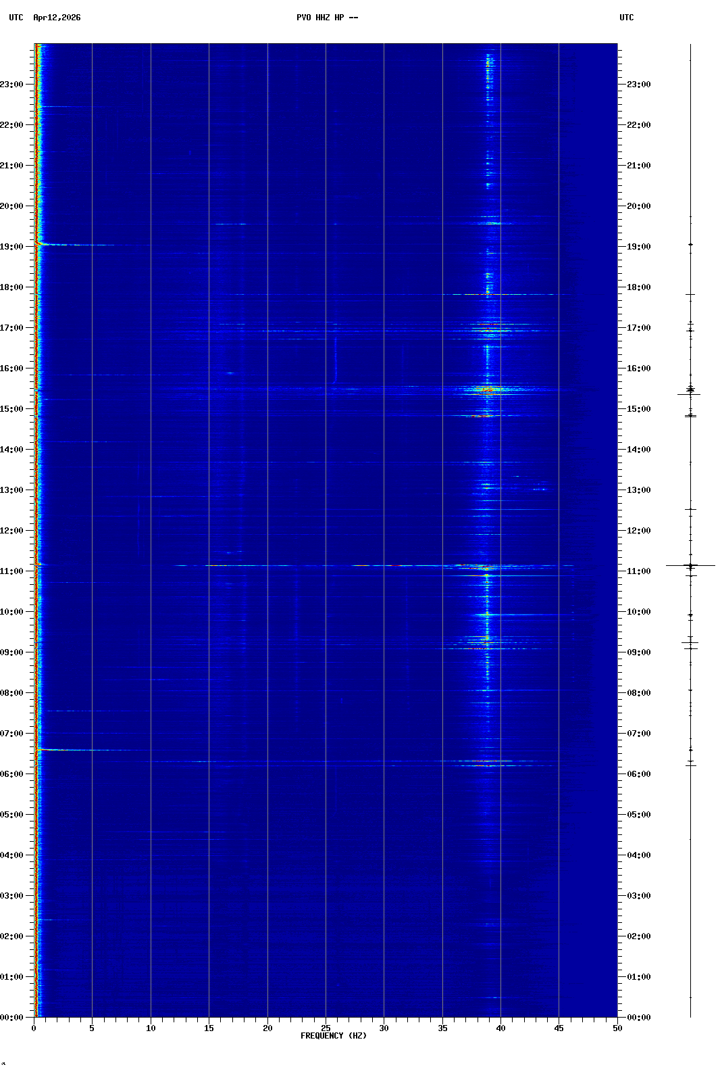Click the UTC label at top left
This screenshot has height=1071, width=720.
(x=16, y=18)
